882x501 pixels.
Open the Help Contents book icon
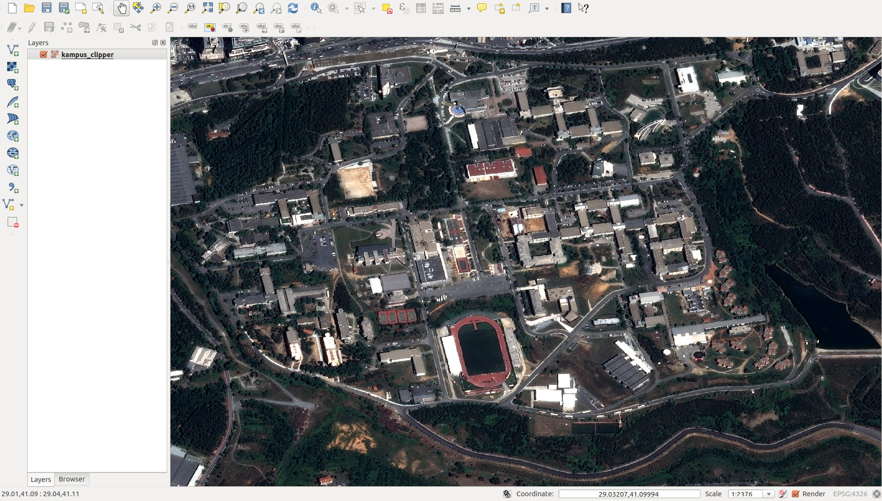tap(566, 8)
